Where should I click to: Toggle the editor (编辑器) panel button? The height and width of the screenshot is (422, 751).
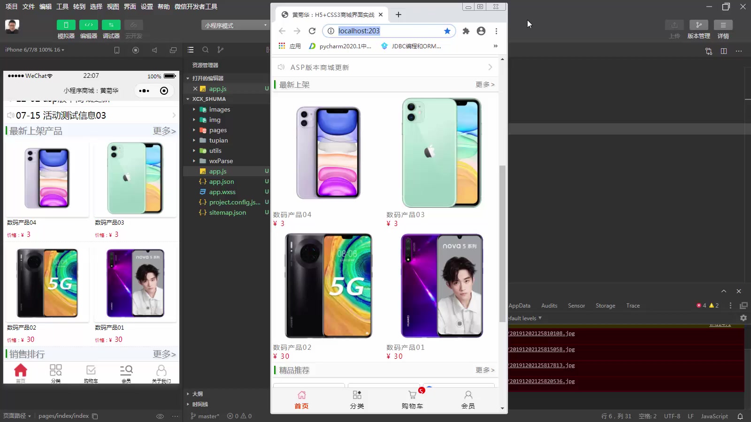pos(88,25)
